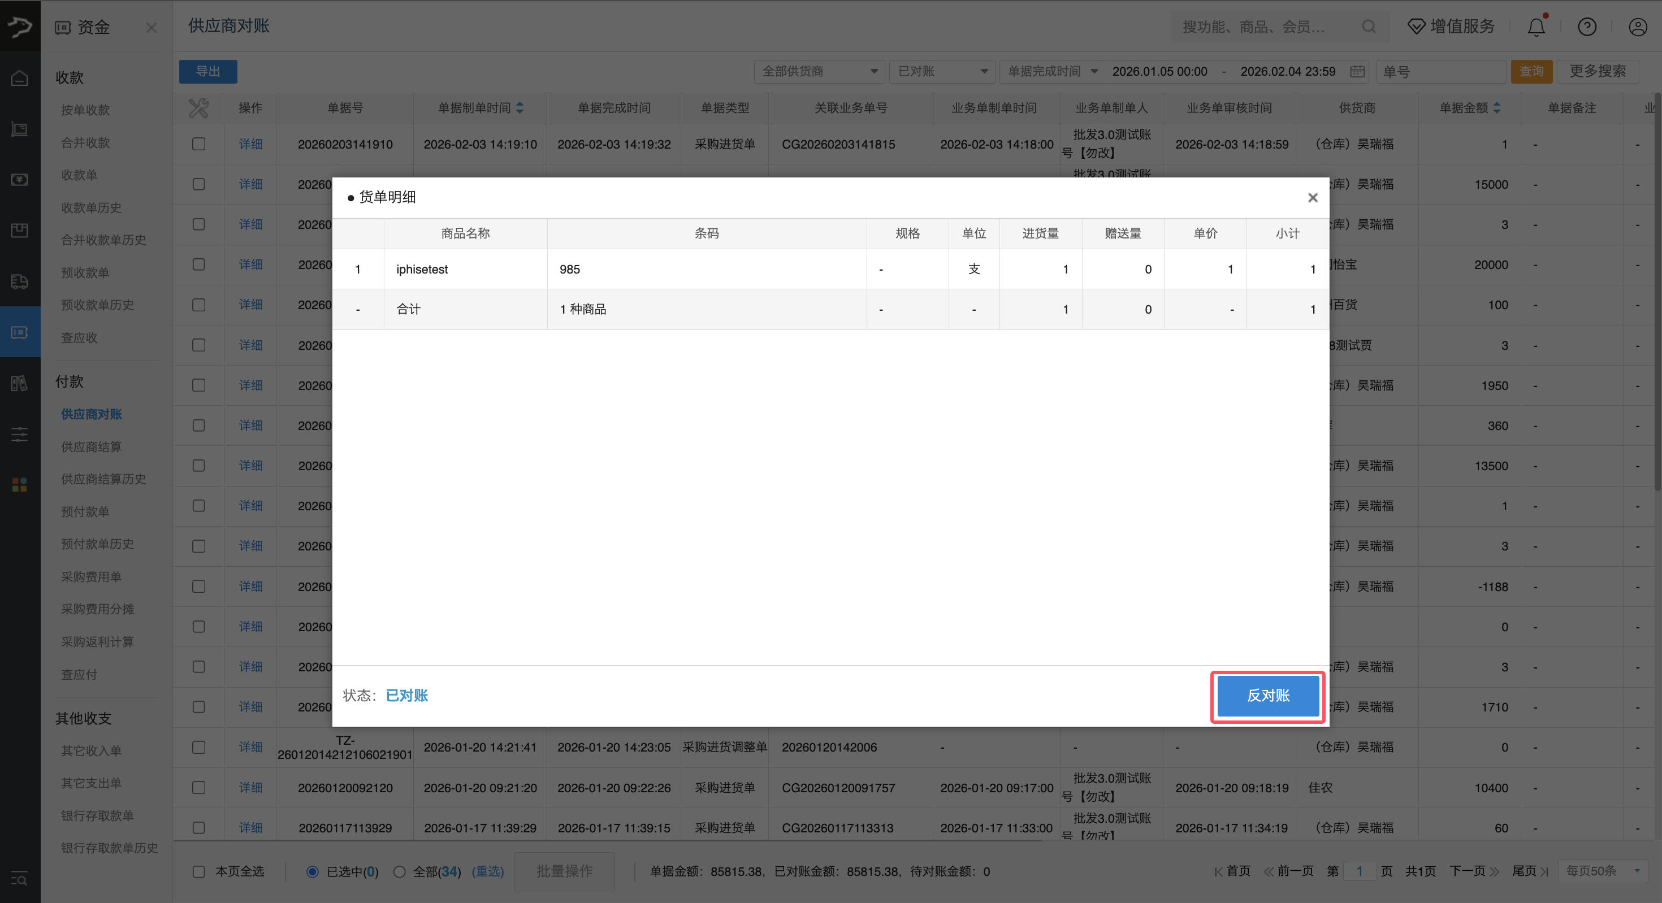Check the 本页全选 checkbox
Image resolution: width=1662 pixels, height=903 pixels.
[199, 871]
